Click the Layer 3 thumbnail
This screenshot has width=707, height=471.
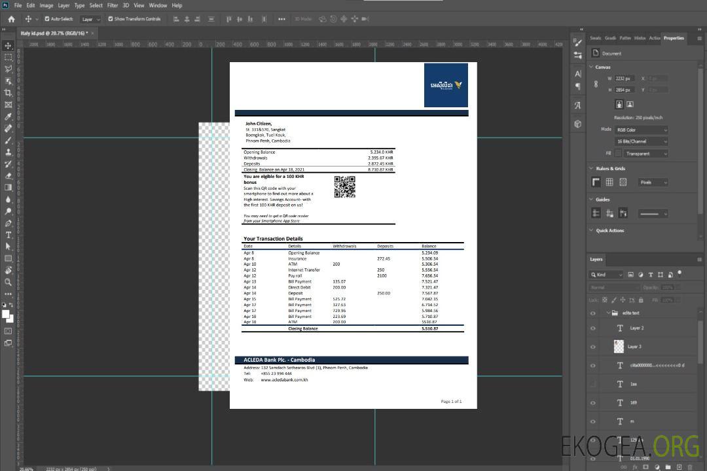click(619, 347)
